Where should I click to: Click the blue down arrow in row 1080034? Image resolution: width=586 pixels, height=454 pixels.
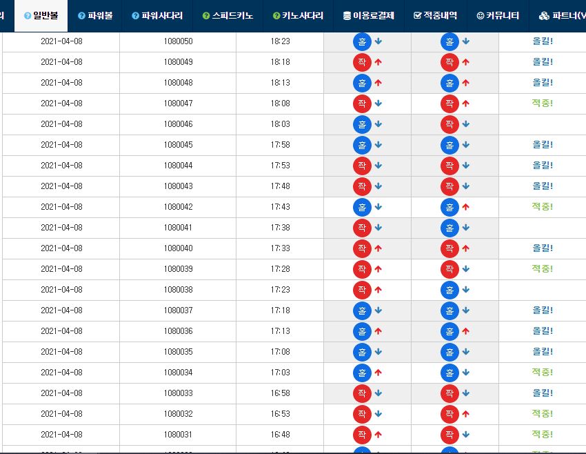465,373
